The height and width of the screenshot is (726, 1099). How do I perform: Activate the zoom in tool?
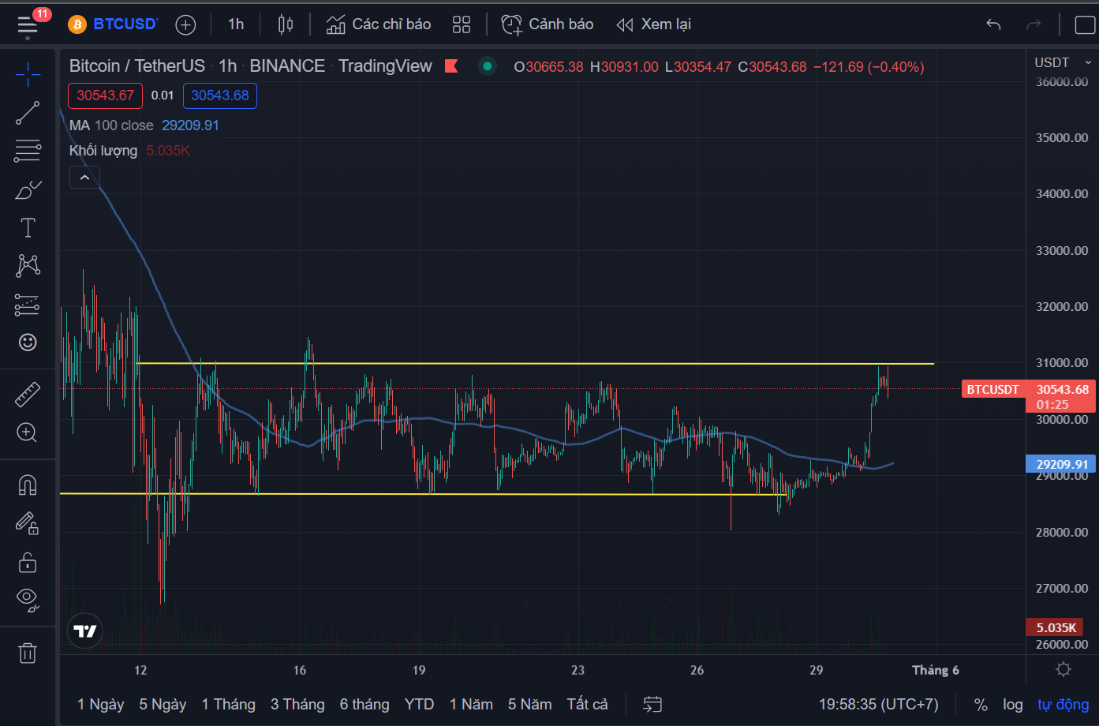click(x=28, y=432)
